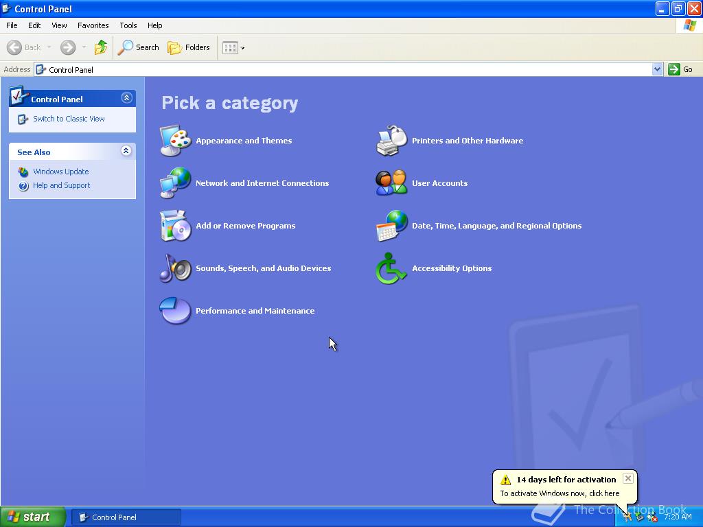The height and width of the screenshot is (527, 703).
Task: Select the Accessibility Options category link
Action: click(x=452, y=268)
